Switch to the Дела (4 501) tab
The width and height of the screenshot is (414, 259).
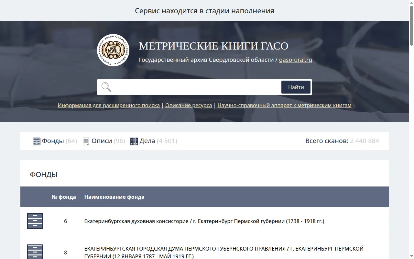pyautogui.click(x=154, y=141)
